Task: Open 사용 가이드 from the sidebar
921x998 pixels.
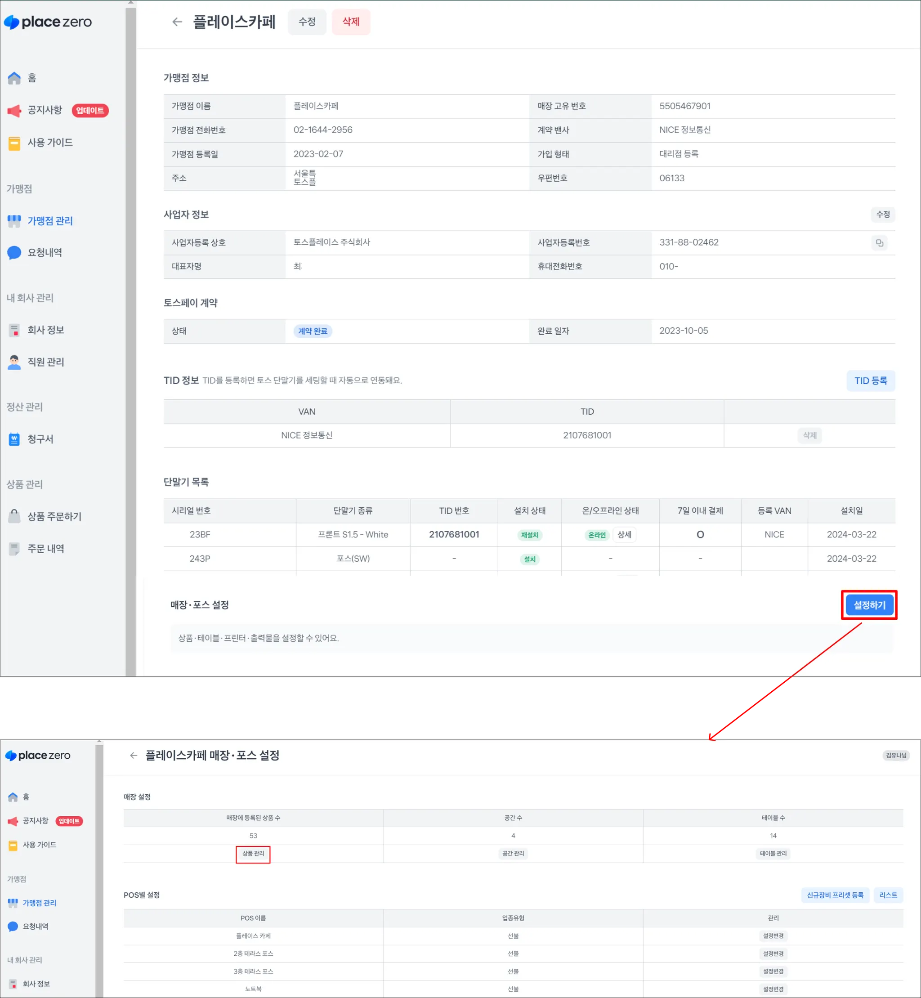Action: [x=50, y=143]
